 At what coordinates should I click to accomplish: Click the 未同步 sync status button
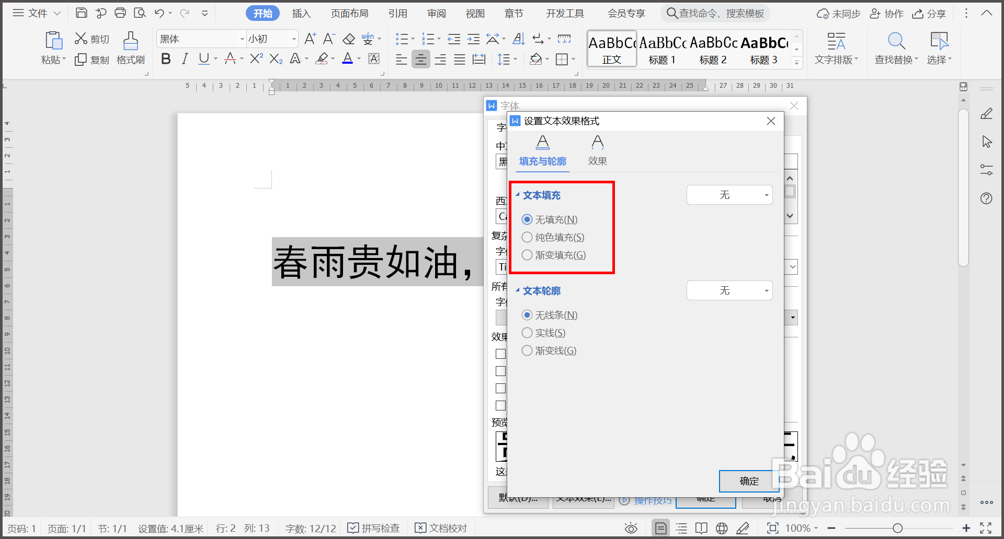coord(839,14)
